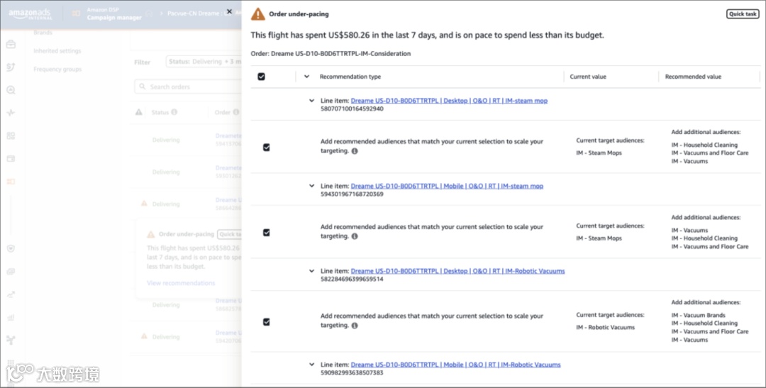Open Desktop IM-Robotic Vacuums line item link
Screen dimensions: 766x388
(457, 271)
